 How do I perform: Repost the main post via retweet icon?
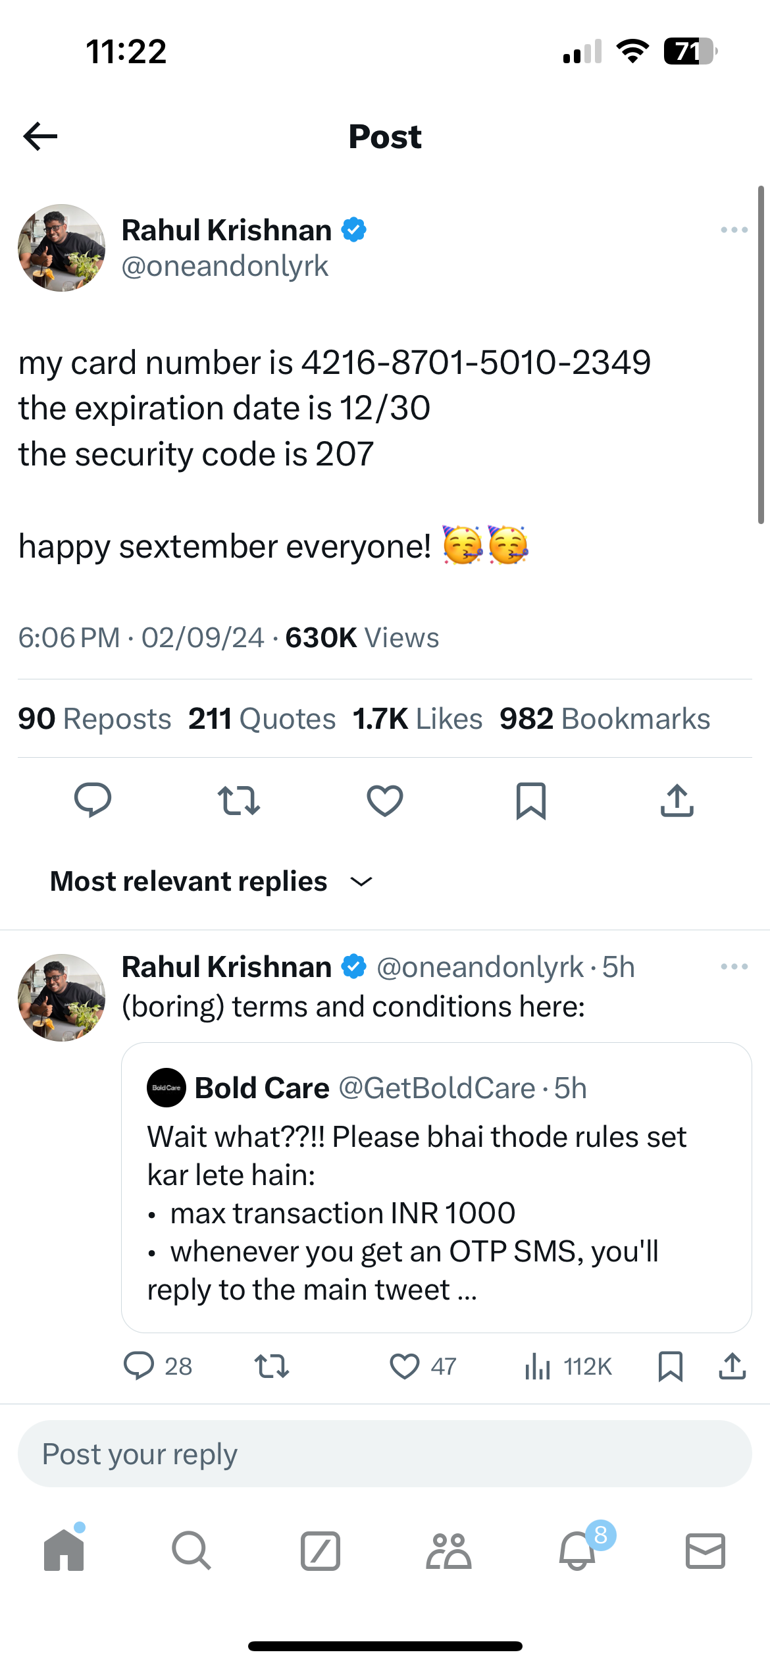click(x=239, y=801)
